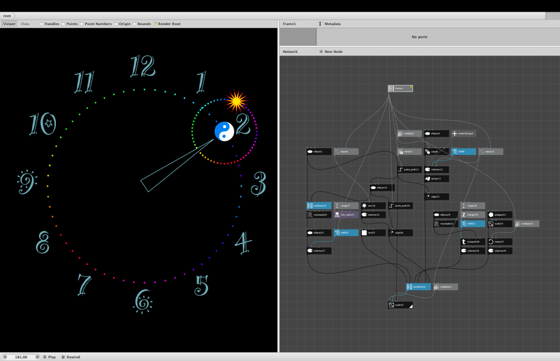Select the range17 node
The width and height of the screenshot is (560, 361).
point(346,206)
